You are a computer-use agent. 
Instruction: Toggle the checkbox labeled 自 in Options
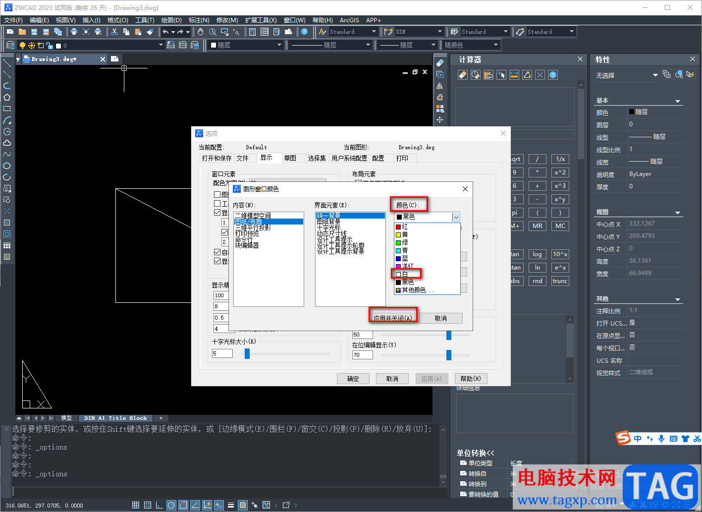pos(217,252)
